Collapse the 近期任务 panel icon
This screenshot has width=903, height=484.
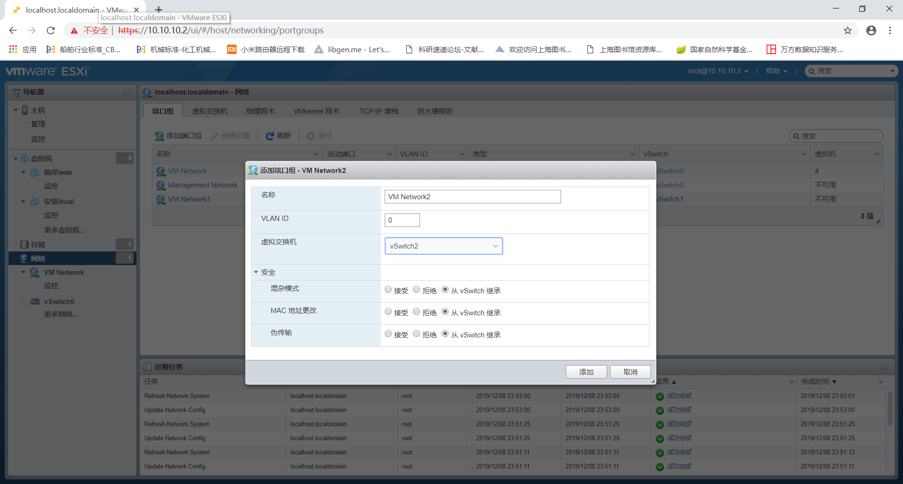pyautogui.click(x=885, y=367)
